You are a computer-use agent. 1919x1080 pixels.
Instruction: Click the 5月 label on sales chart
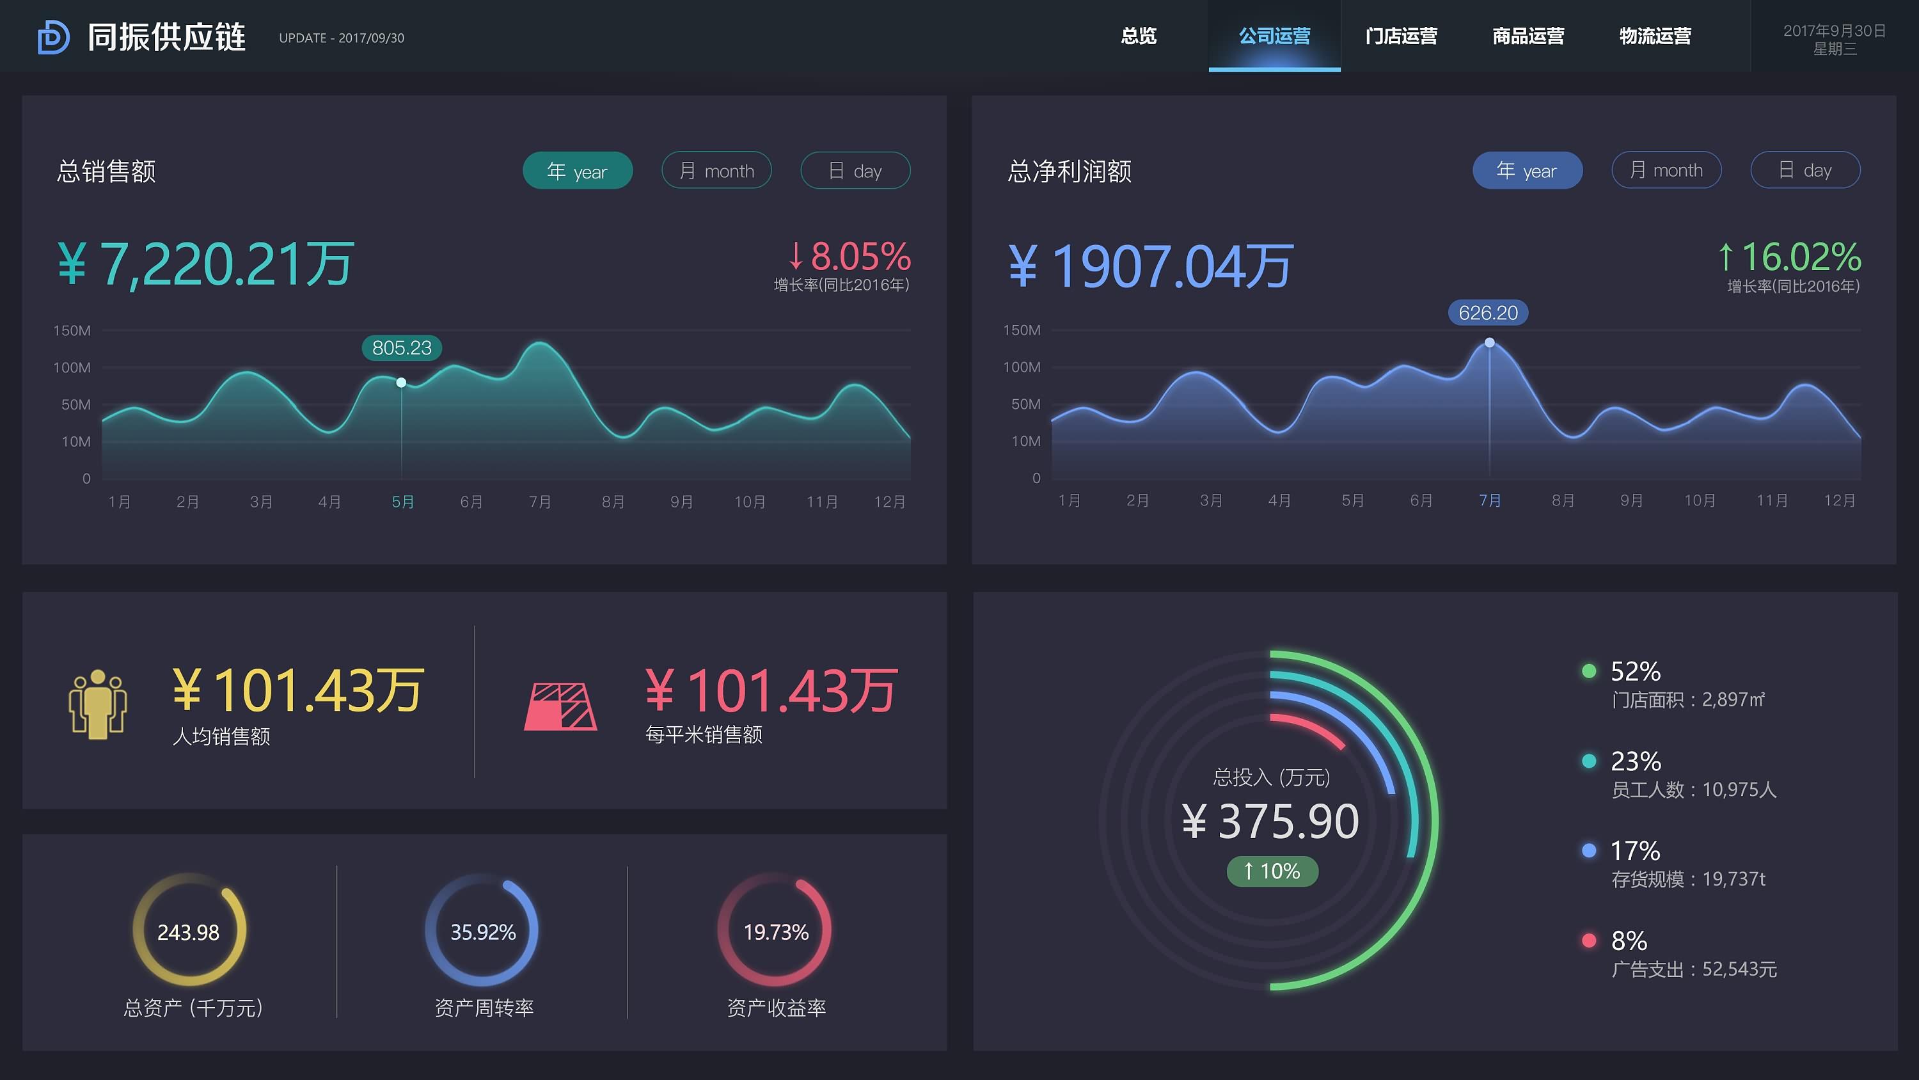pyautogui.click(x=403, y=502)
